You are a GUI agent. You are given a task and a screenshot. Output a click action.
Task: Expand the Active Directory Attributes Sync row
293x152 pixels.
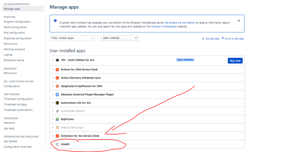pyautogui.click(x=53, y=78)
